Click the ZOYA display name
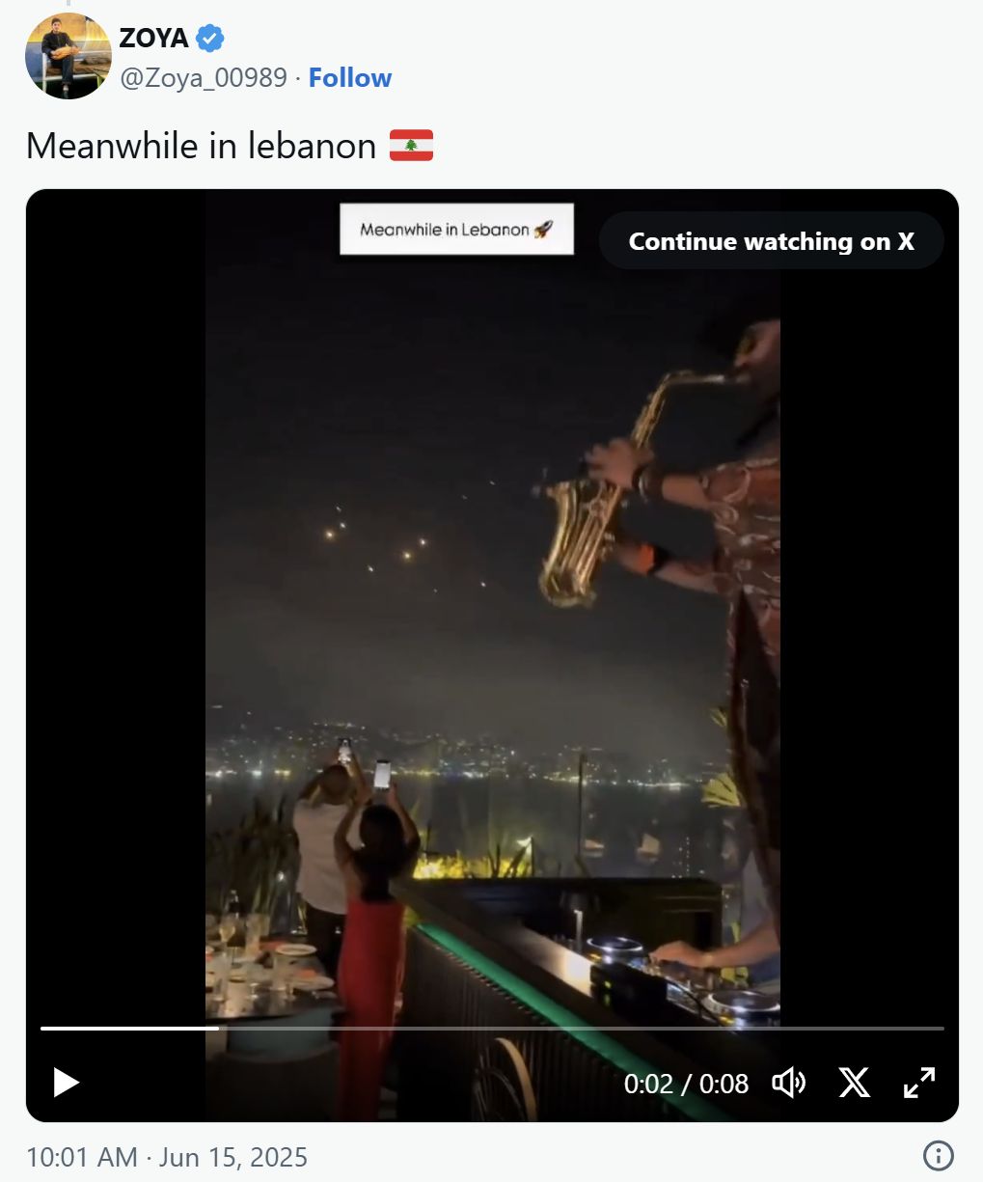This screenshot has height=1182, width=983. point(154,39)
